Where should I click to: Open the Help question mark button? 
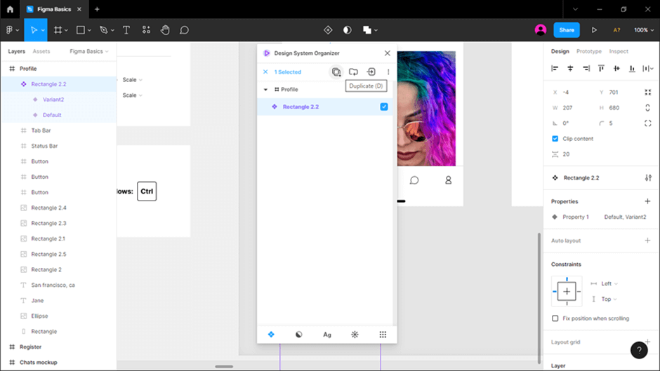pyautogui.click(x=639, y=350)
